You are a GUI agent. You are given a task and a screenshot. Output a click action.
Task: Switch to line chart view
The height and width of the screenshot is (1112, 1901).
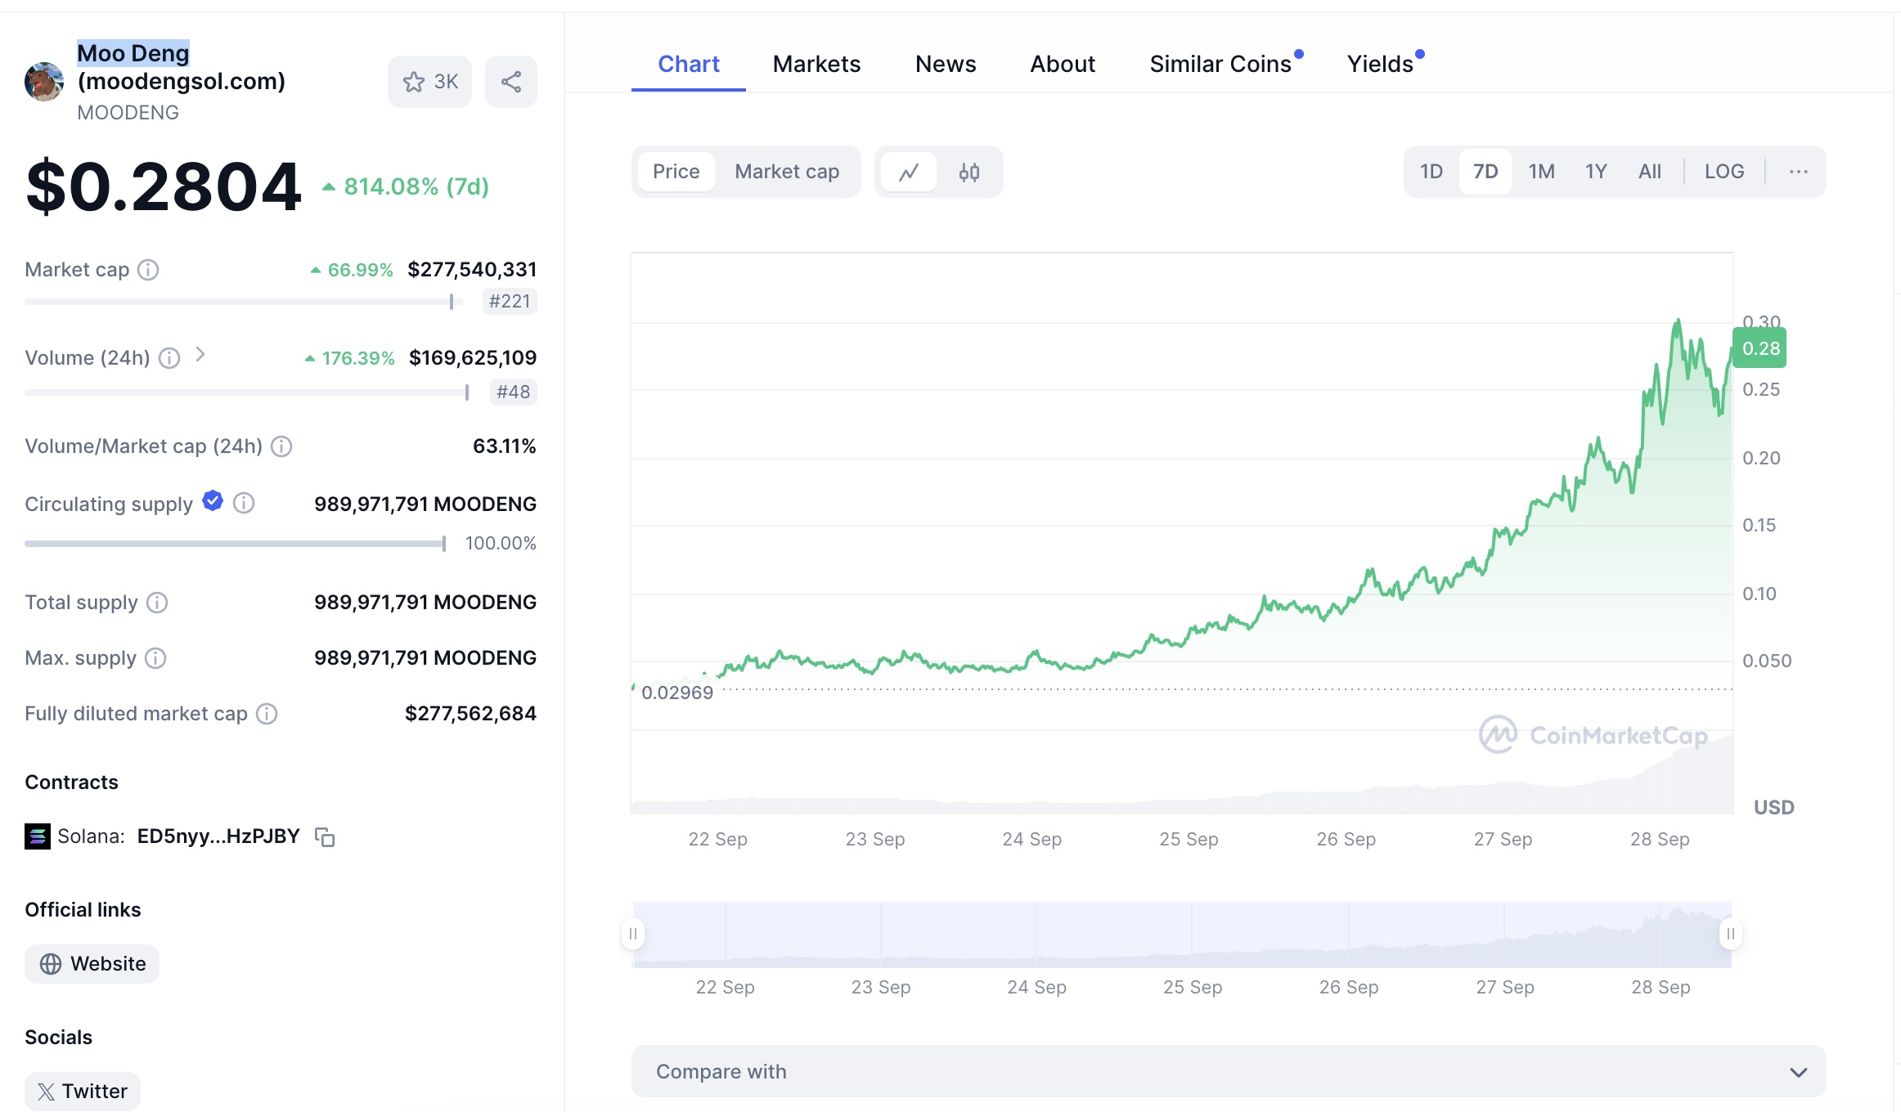[x=909, y=172]
